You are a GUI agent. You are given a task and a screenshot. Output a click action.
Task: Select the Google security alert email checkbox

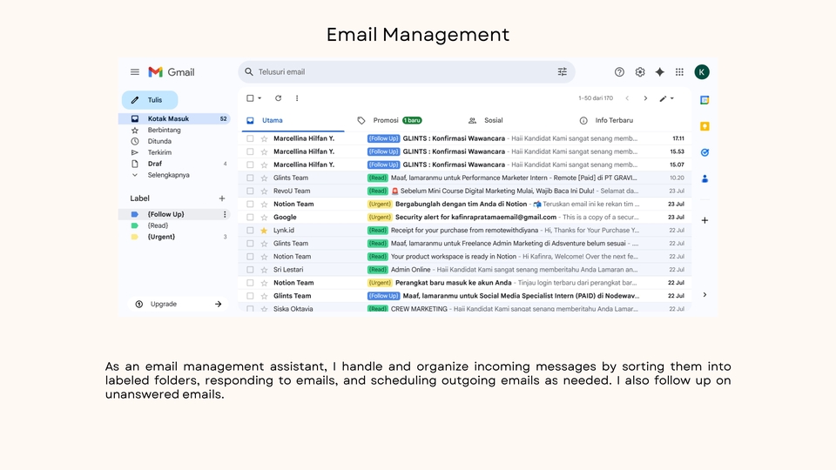coord(250,217)
